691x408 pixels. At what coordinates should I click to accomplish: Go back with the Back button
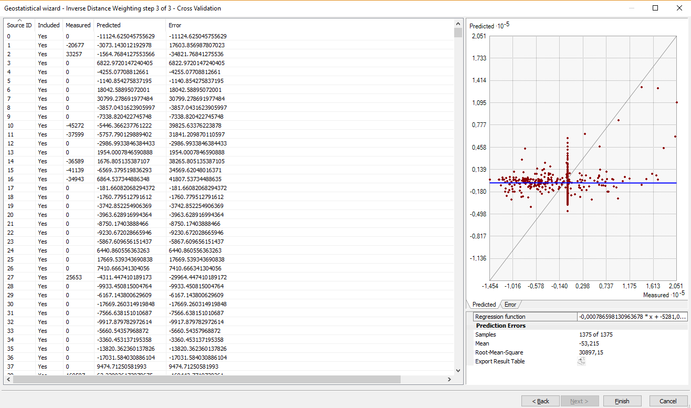(x=540, y=401)
